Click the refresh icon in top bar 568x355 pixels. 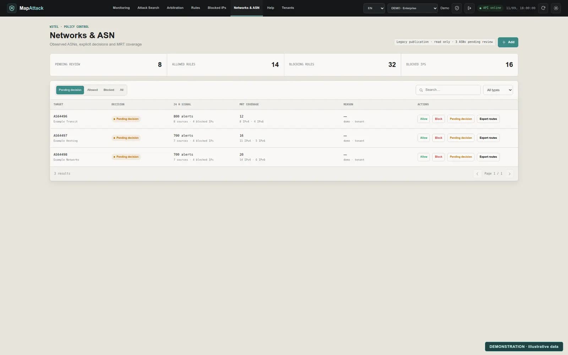click(x=543, y=8)
